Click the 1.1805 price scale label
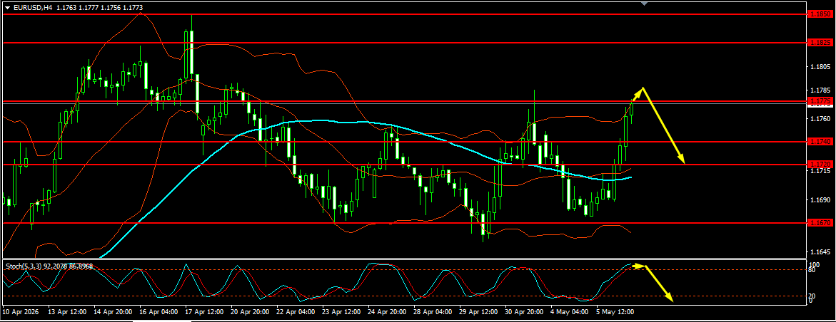The image size is (836, 322). pos(820,67)
